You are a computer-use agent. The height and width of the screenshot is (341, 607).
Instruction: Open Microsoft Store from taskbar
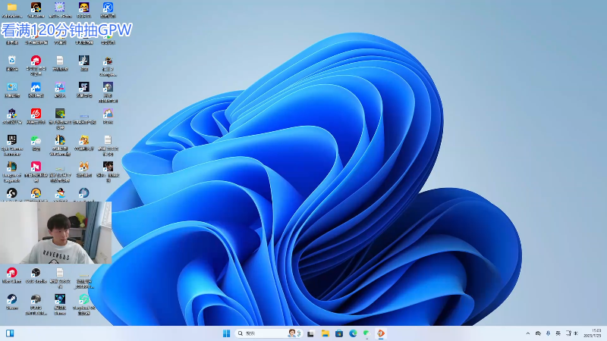(x=339, y=333)
